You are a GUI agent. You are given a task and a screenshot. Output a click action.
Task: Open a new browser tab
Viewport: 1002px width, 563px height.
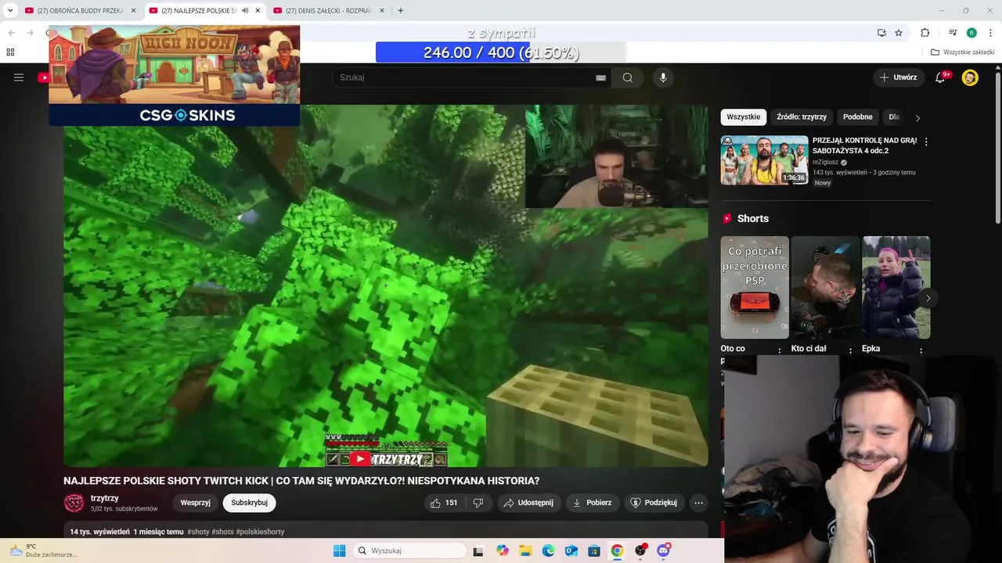click(x=401, y=11)
